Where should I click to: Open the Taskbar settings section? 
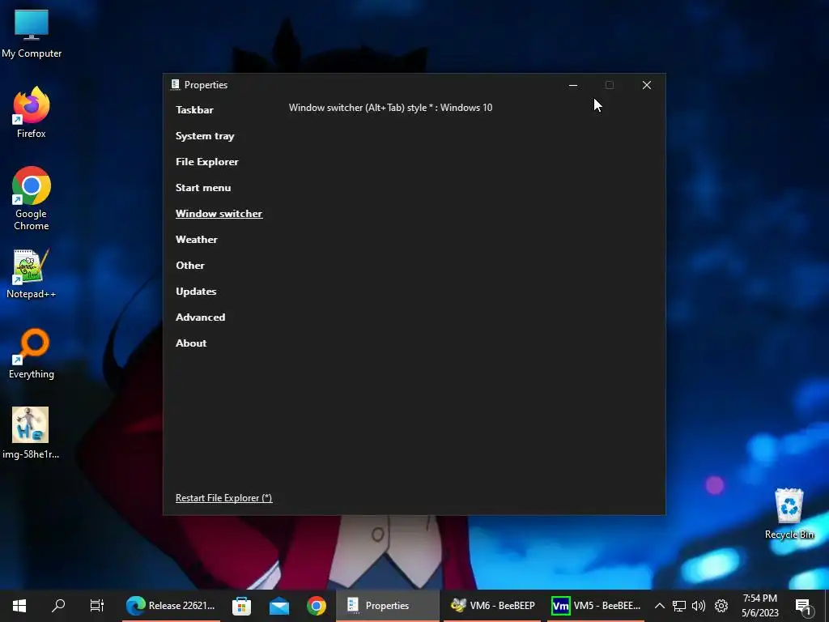point(194,110)
